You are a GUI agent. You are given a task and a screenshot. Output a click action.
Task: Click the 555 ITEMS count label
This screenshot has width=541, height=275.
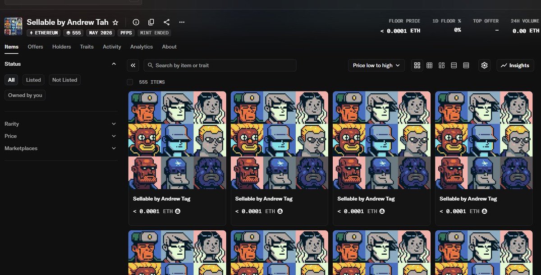[152, 82]
